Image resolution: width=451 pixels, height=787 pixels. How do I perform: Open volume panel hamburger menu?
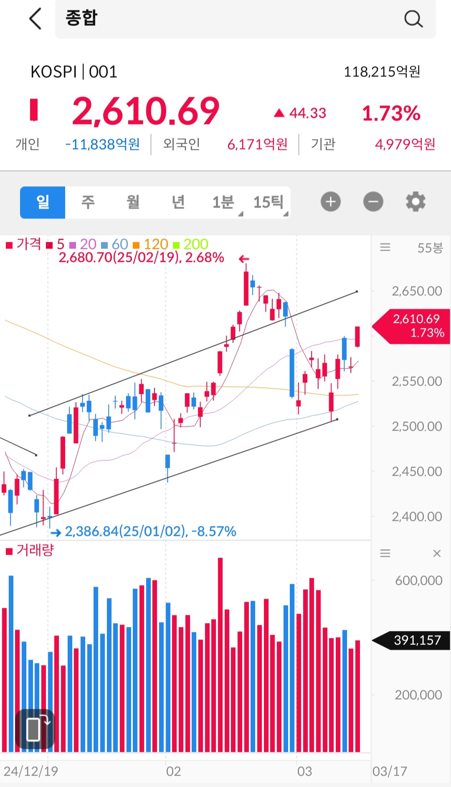coord(385,553)
